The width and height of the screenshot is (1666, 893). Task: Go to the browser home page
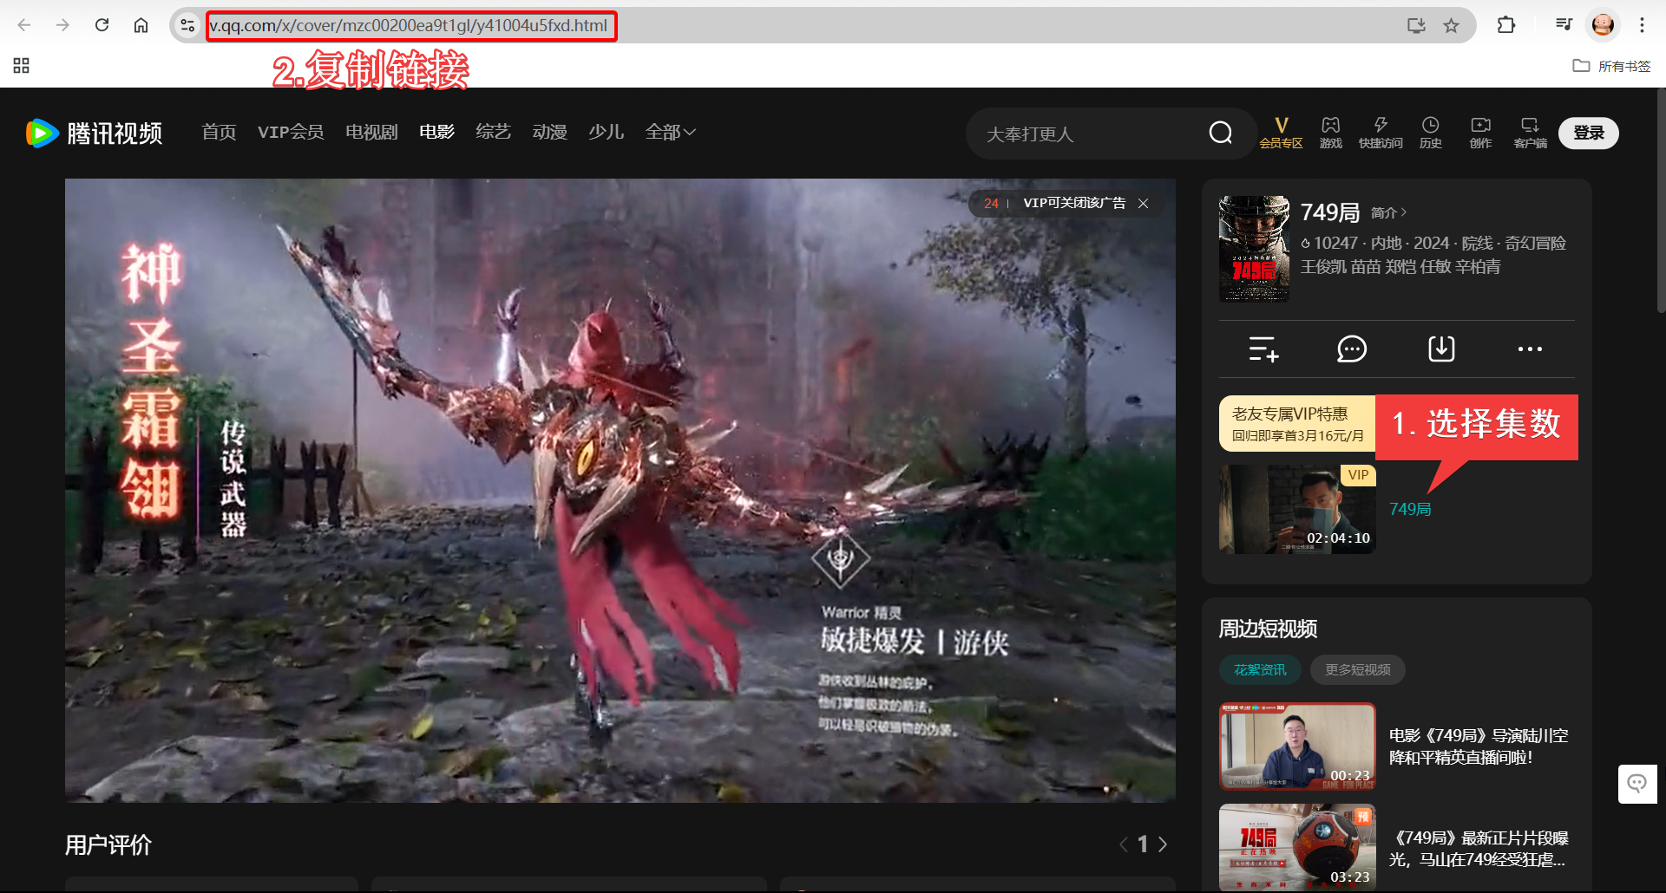pyautogui.click(x=141, y=25)
